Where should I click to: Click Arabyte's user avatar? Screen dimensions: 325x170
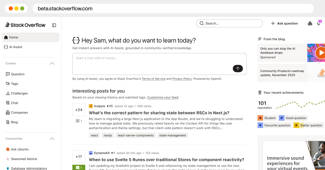[x=91, y=106]
